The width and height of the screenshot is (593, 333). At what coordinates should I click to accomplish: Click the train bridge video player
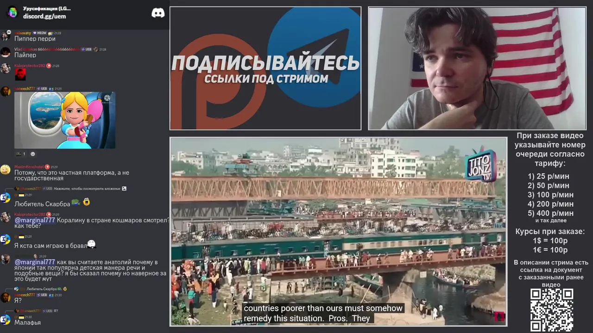338,232
